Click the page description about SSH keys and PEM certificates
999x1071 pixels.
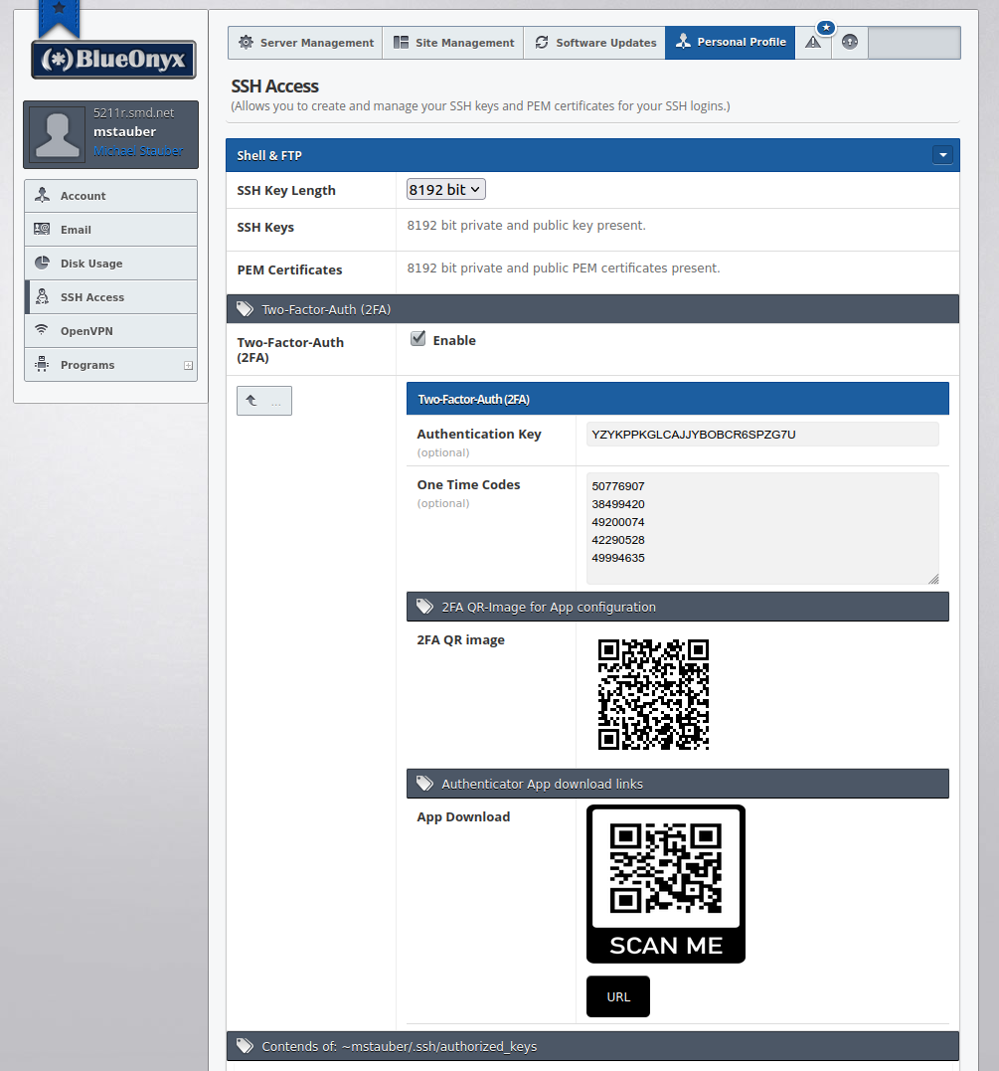tap(481, 105)
